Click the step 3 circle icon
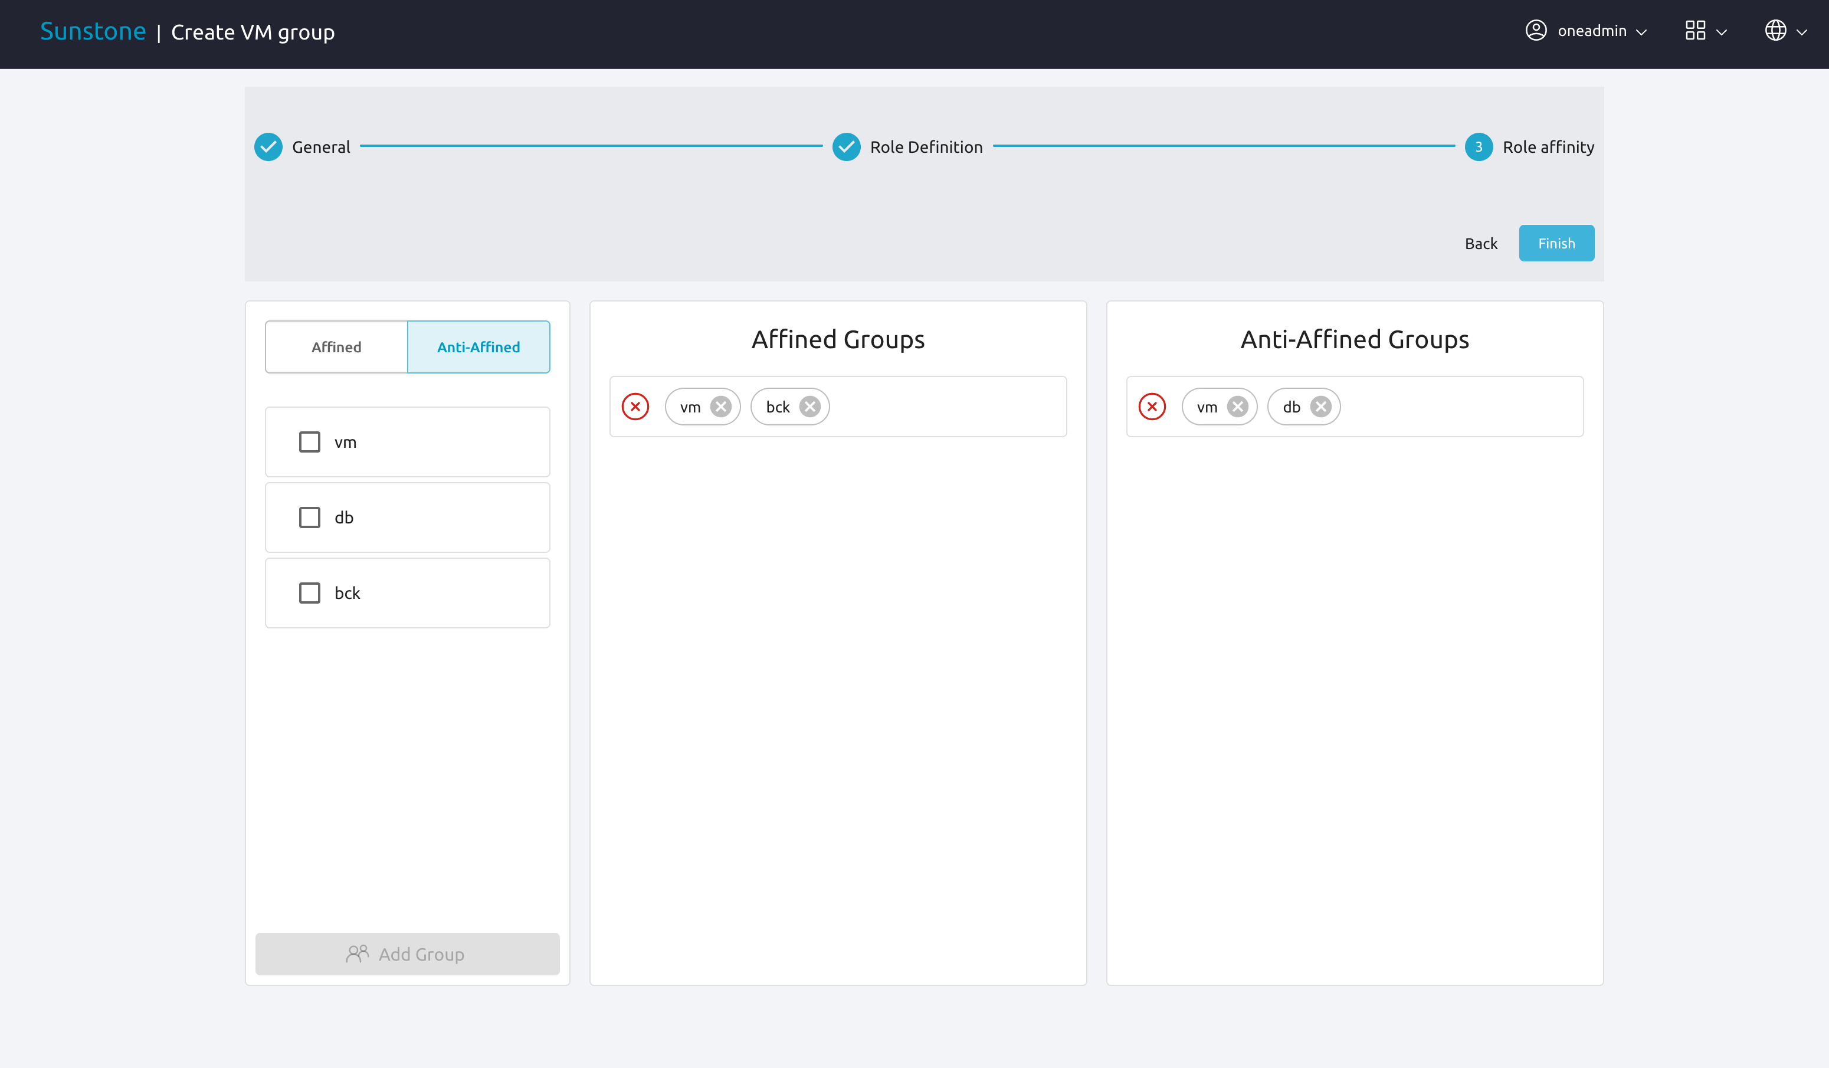 1479,147
